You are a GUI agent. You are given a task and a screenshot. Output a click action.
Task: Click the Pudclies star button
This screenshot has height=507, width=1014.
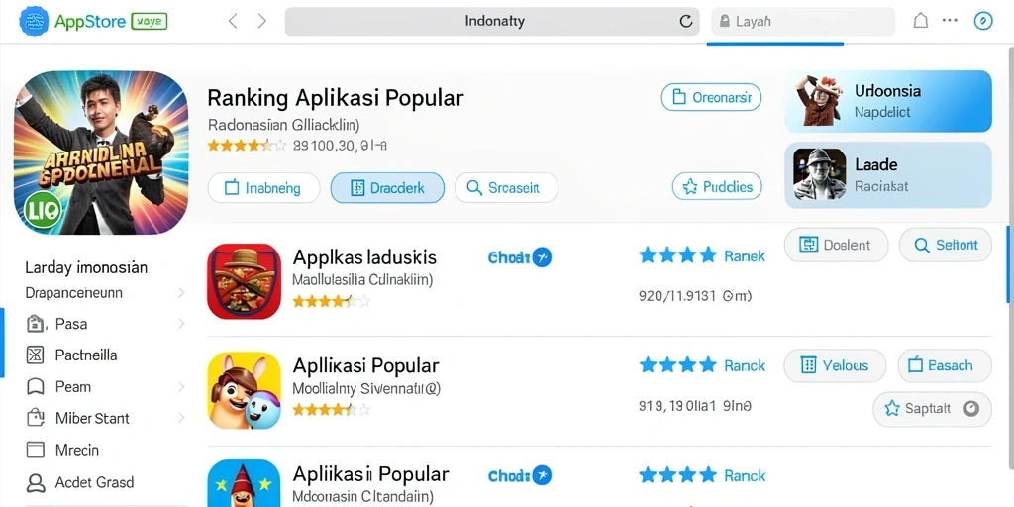click(x=718, y=187)
